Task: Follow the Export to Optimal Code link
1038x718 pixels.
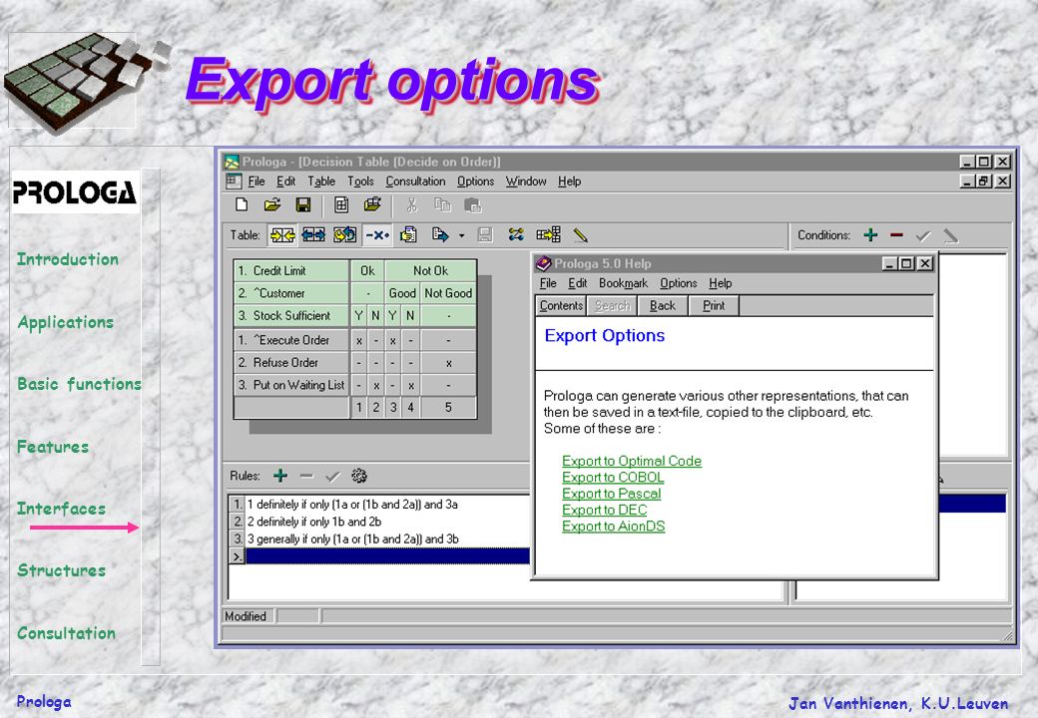Action: tap(632, 461)
